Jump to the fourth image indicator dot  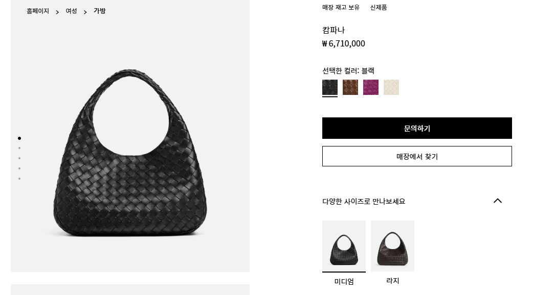coord(19,168)
